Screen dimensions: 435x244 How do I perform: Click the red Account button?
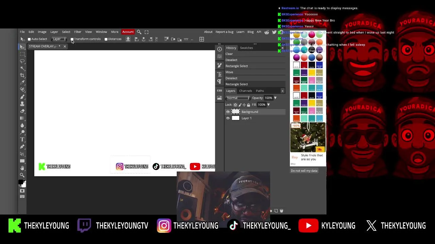click(128, 32)
